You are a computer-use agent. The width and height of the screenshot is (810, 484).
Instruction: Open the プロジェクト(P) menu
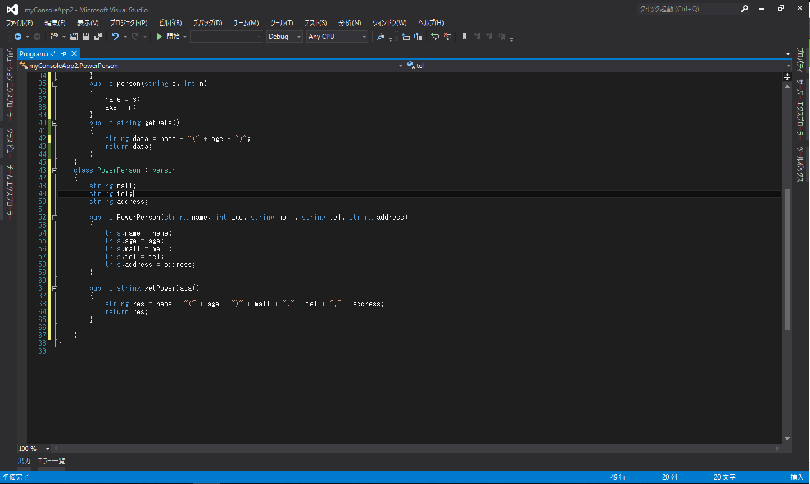coord(129,23)
